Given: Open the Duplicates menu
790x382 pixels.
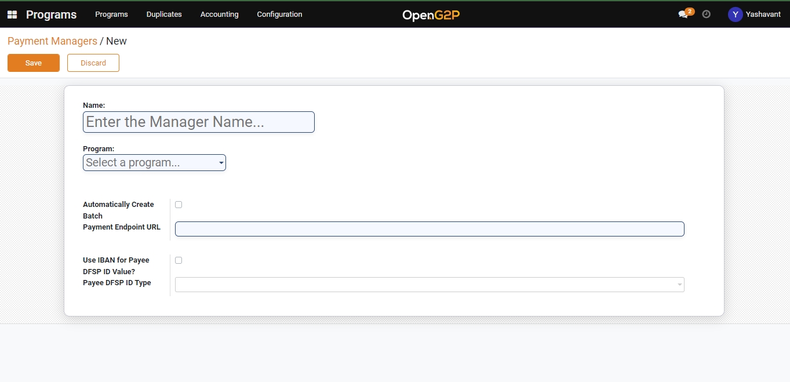Looking at the screenshot, I should 164,14.
